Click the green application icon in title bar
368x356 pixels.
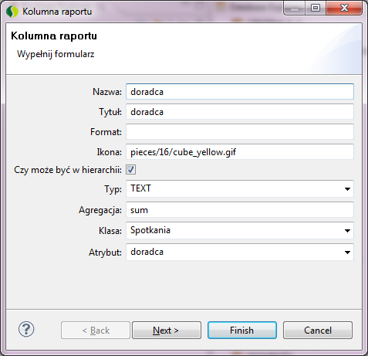click(12, 12)
